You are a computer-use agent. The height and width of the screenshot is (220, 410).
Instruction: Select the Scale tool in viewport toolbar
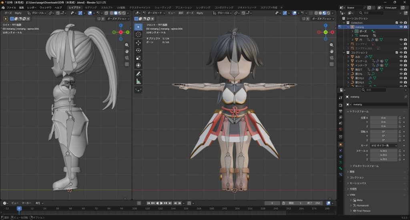(x=138, y=58)
